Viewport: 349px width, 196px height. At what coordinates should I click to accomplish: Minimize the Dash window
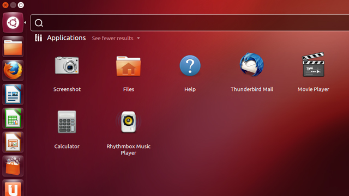(13, 5)
